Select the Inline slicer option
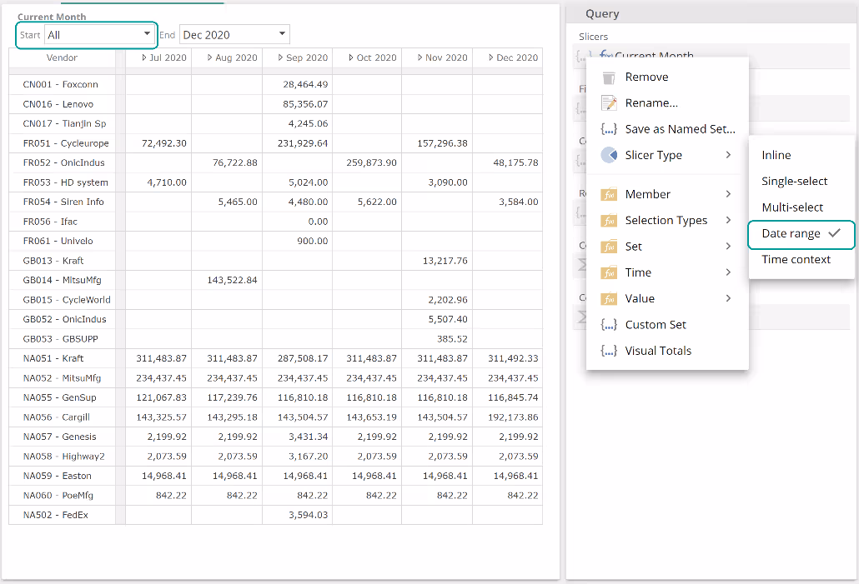Viewport: 859px width, 584px height. [x=776, y=156]
